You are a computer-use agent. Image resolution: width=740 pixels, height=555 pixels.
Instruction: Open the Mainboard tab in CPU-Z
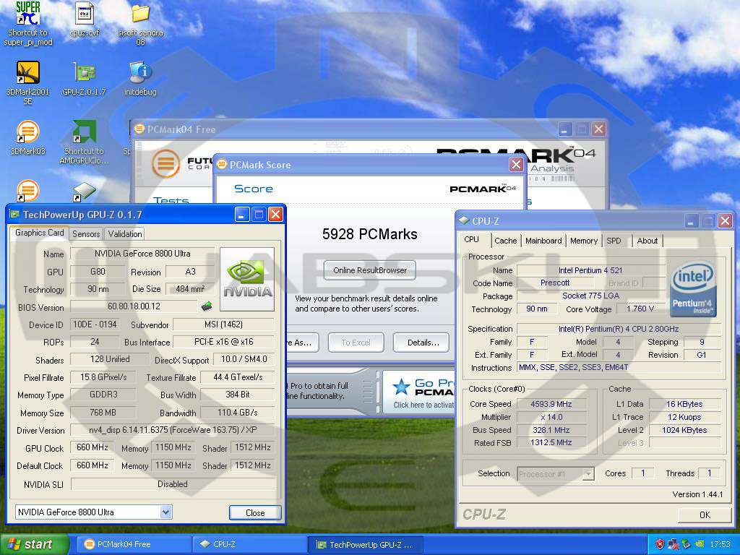pyautogui.click(x=543, y=241)
